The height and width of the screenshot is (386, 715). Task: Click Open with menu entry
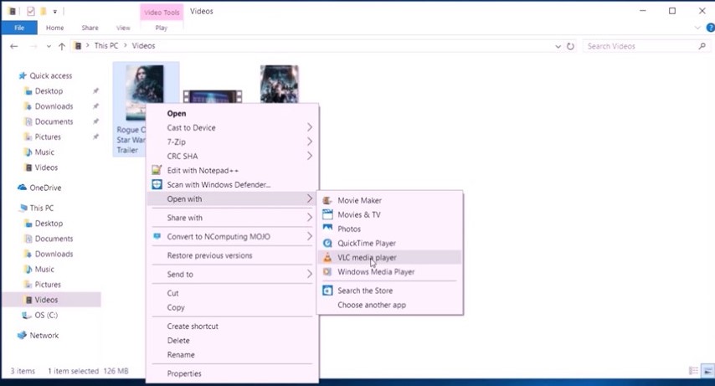pos(232,198)
